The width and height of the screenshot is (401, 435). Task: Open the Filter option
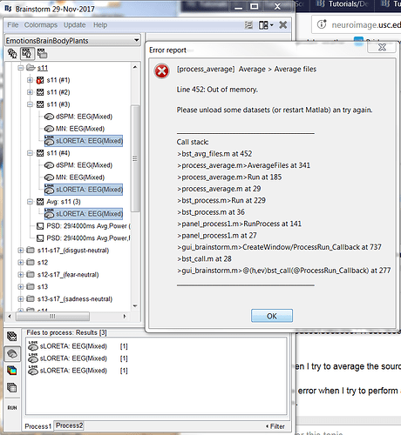pyautogui.click(x=275, y=426)
